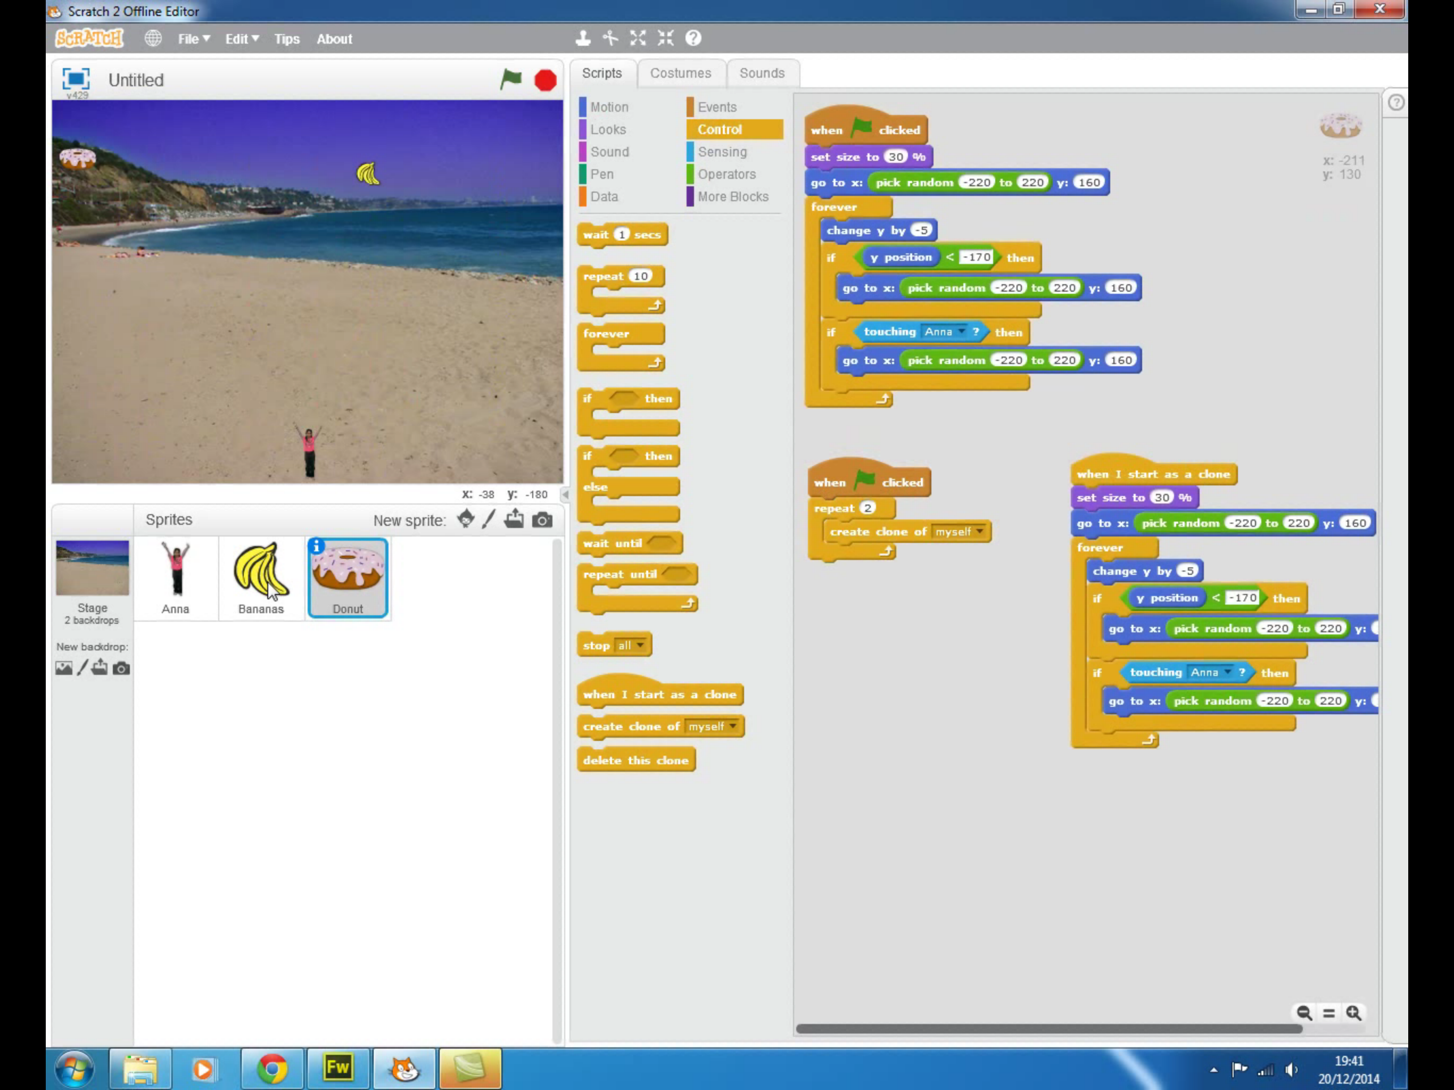Collapse the stage with the small arrow

[x=565, y=494]
